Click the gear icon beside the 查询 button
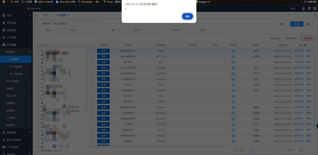This screenshot has height=155, width=318. (x=307, y=24)
